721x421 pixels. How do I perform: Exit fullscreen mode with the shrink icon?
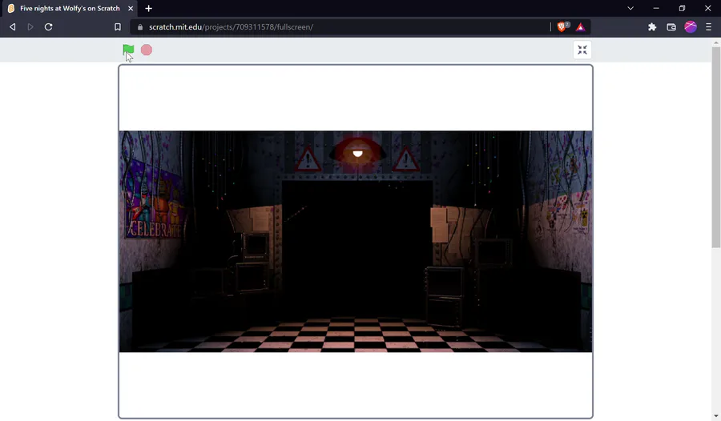[582, 50]
